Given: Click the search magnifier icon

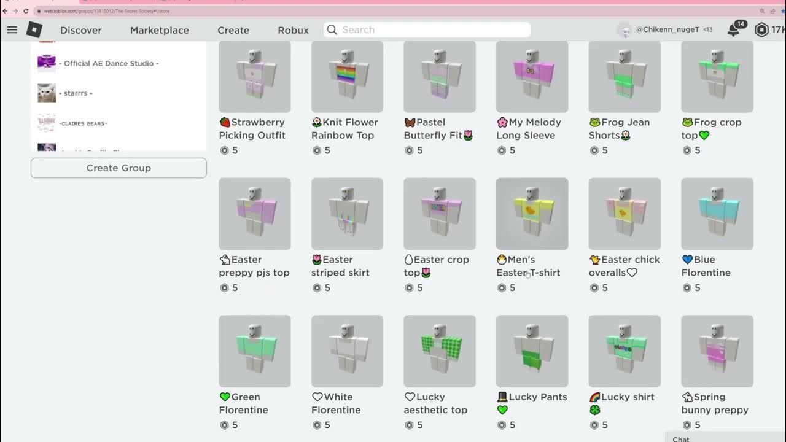Looking at the screenshot, I should tap(332, 29).
